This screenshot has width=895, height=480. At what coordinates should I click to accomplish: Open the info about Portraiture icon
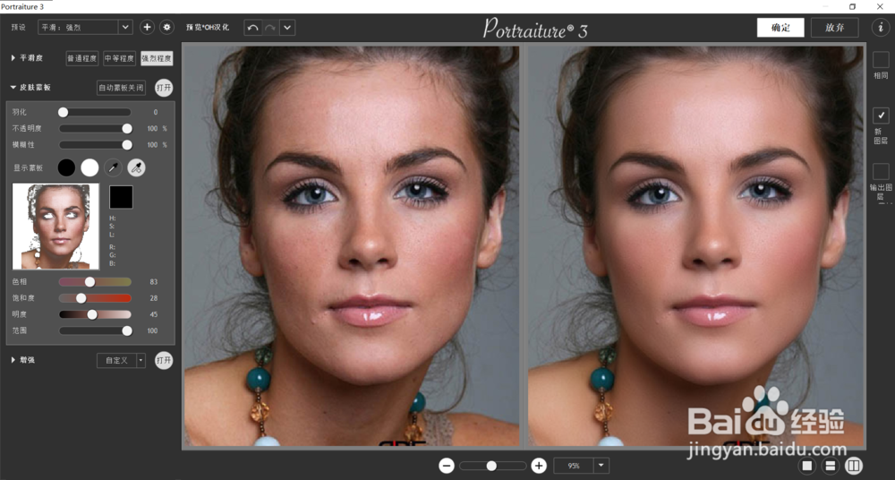point(880,28)
